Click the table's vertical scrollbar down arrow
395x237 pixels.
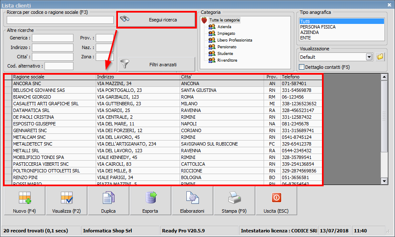[x=384, y=181]
